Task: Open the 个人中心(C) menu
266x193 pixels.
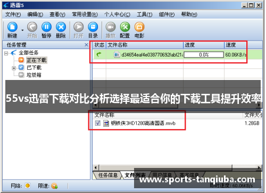Action: coord(117,14)
